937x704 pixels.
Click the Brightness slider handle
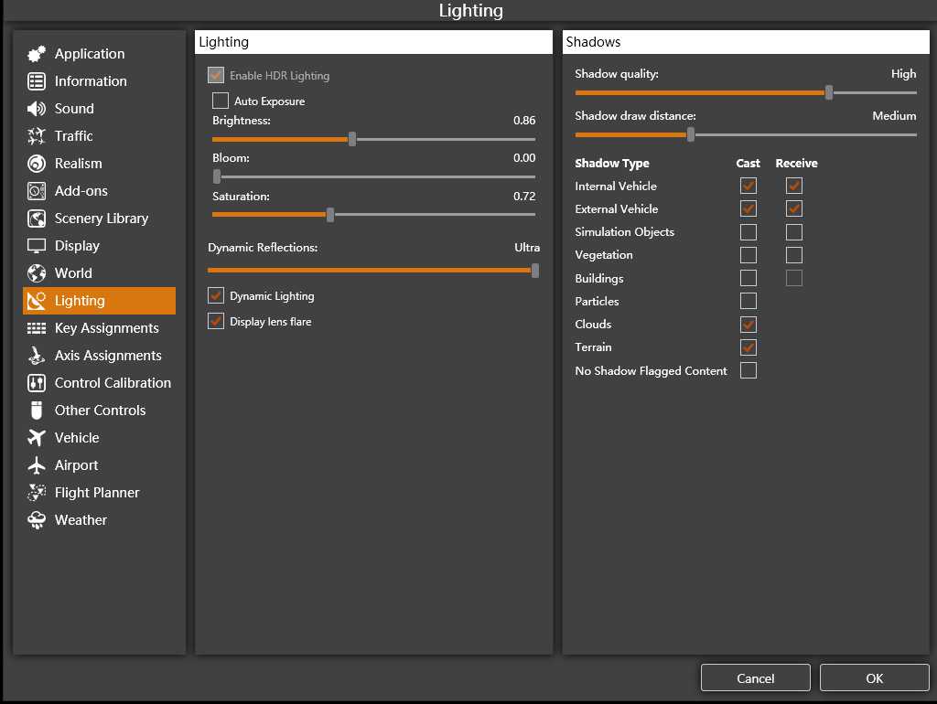click(x=352, y=139)
